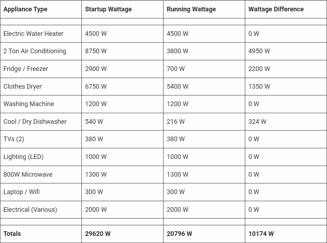
Task: Click the Running Wattage column header
Action: click(191, 9)
